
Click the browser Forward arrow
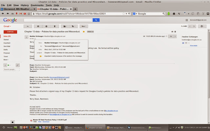8,14
